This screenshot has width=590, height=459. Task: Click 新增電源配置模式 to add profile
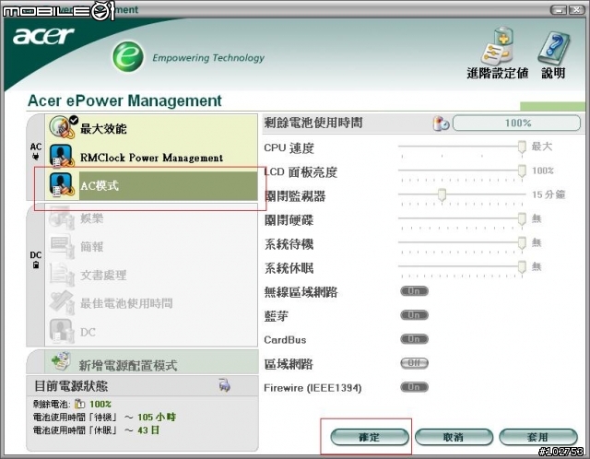(142, 362)
